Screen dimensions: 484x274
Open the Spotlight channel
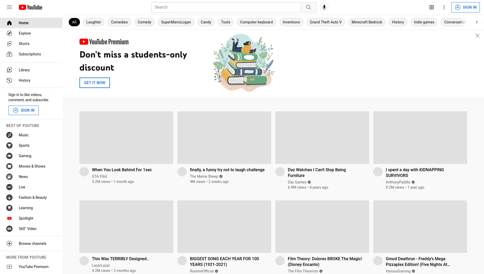31,218
